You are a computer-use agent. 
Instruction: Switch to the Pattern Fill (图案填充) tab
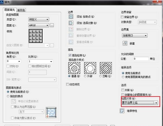click(9, 10)
